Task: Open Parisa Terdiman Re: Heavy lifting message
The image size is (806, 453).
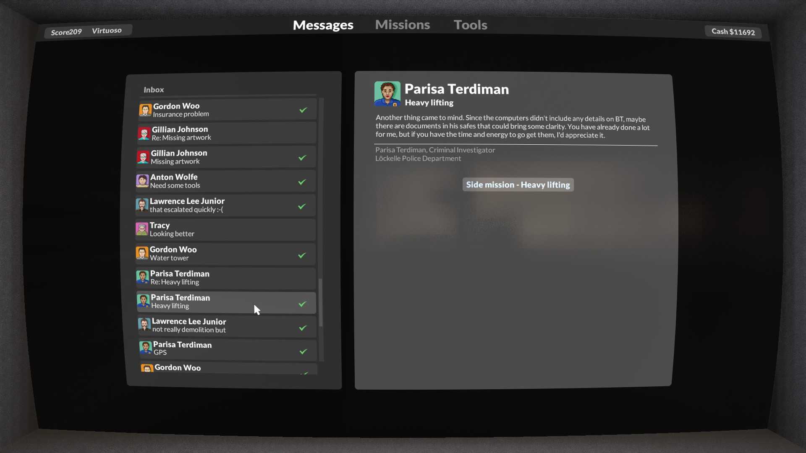Action: 226,278
